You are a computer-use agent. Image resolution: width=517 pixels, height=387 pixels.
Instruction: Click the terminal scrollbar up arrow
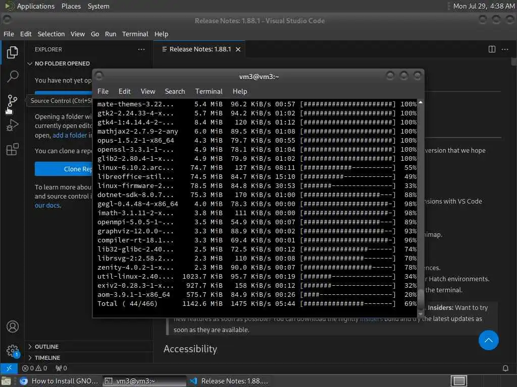pyautogui.click(x=421, y=103)
